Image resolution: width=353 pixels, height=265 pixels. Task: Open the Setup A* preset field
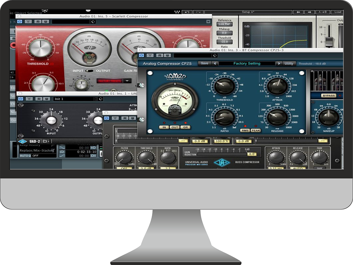248,12
